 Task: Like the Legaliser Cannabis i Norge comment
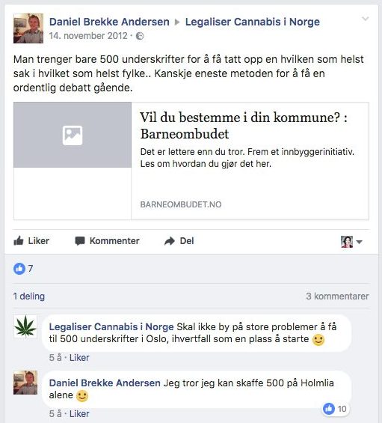tap(79, 358)
